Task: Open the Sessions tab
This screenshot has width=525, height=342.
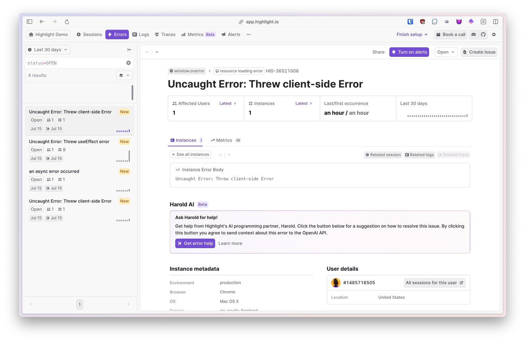Action: (89, 35)
